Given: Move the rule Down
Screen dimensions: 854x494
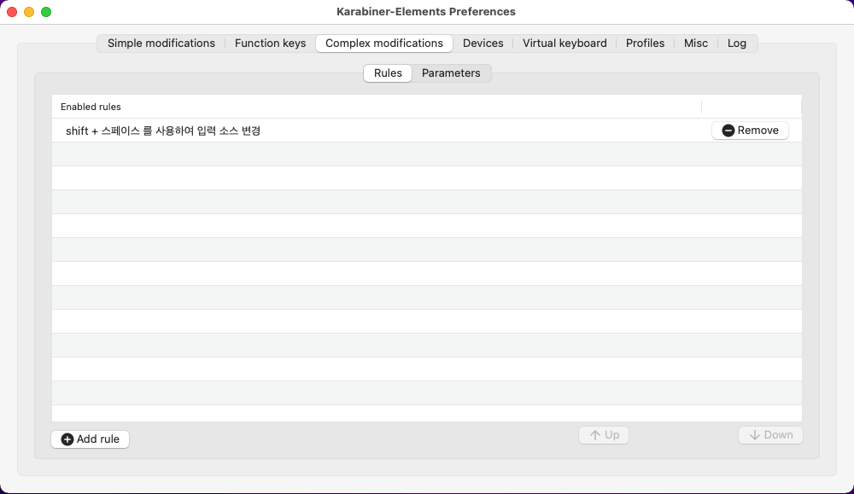Looking at the screenshot, I should pyautogui.click(x=770, y=434).
